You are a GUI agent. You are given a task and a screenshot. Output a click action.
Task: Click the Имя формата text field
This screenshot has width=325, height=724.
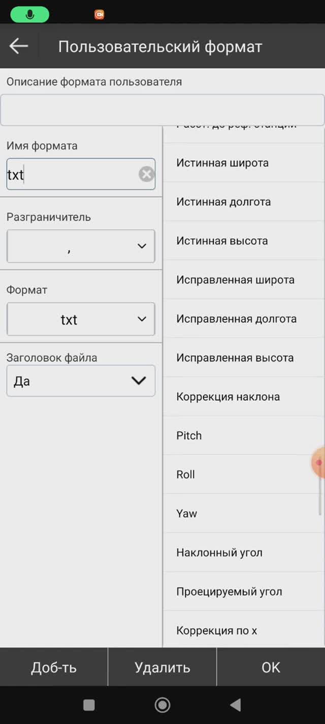point(71,175)
